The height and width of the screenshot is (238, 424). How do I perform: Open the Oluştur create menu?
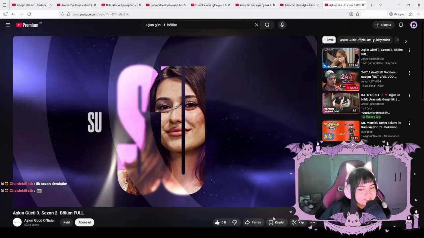(x=383, y=25)
